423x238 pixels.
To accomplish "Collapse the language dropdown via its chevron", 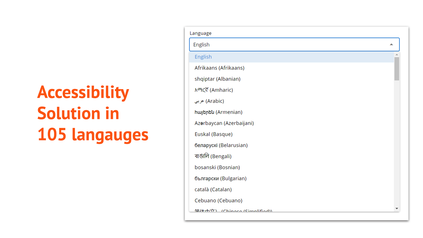I will pyautogui.click(x=392, y=44).
